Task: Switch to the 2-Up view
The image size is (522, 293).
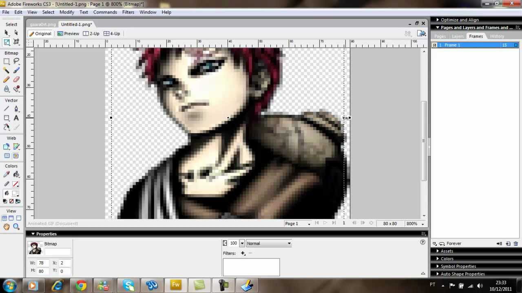Action: (x=91, y=34)
